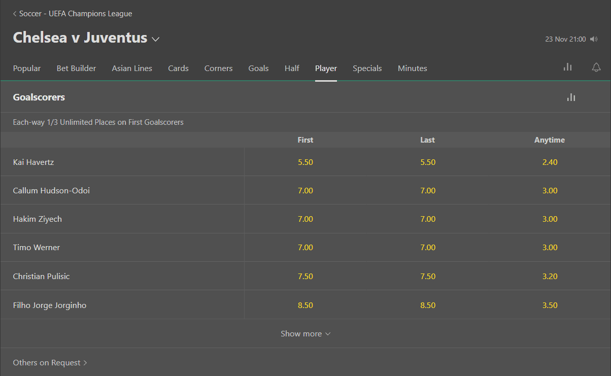Select the Player tab

point(326,69)
